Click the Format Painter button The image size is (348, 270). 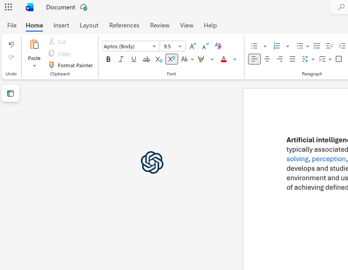point(71,65)
